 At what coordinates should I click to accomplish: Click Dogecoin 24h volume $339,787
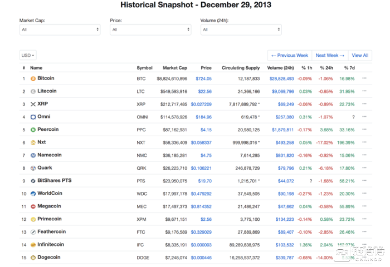pyautogui.click(x=285, y=258)
